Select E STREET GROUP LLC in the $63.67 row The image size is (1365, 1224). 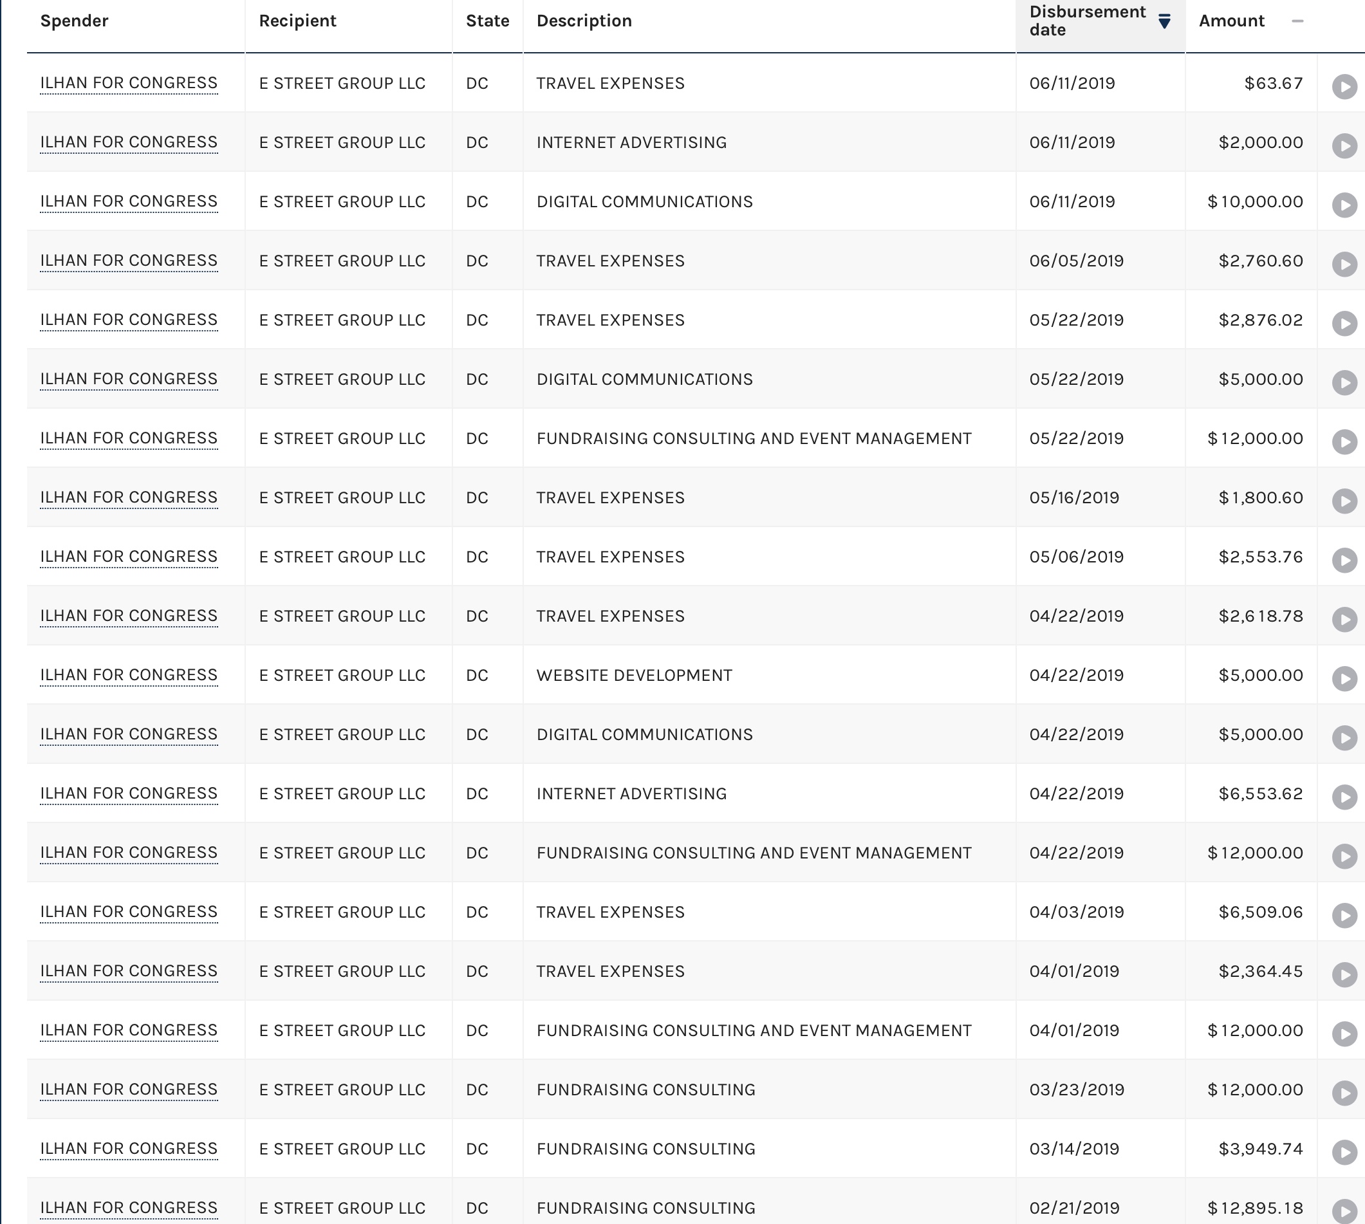click(x=342, y=84)
